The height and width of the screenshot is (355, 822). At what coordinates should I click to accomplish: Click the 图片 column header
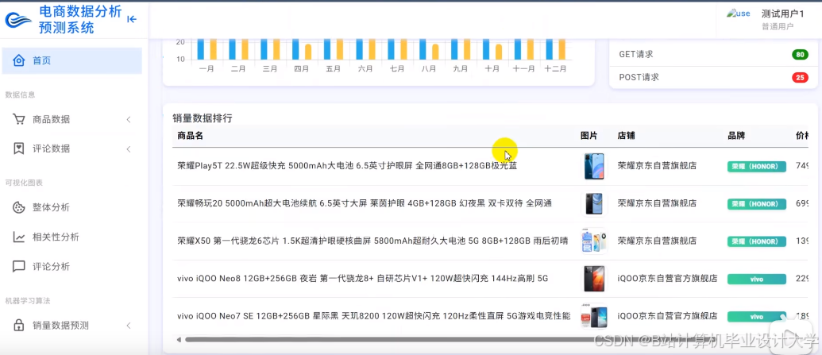[589, 136]
